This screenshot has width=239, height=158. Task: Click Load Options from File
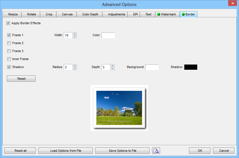(65, 151)
